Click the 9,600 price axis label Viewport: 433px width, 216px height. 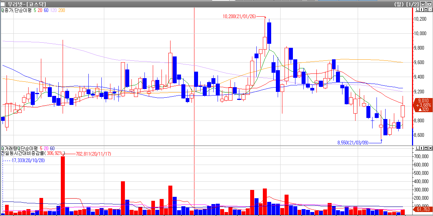pos(420,63)
